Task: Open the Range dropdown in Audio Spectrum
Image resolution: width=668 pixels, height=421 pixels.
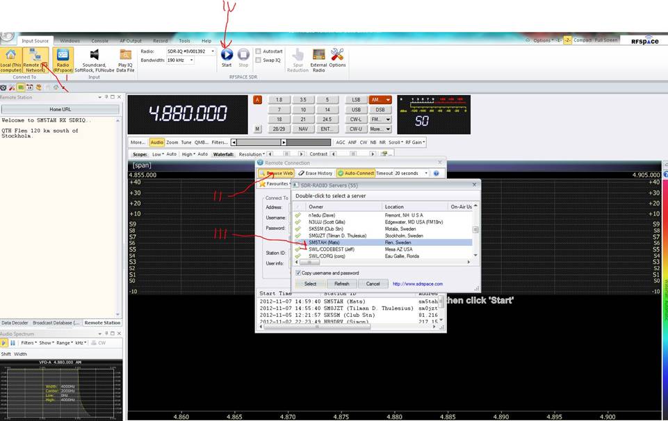Action: (x=65, y=342)
